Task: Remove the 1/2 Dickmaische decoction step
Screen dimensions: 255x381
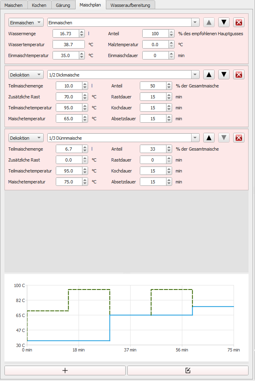Action: point(239,74)
